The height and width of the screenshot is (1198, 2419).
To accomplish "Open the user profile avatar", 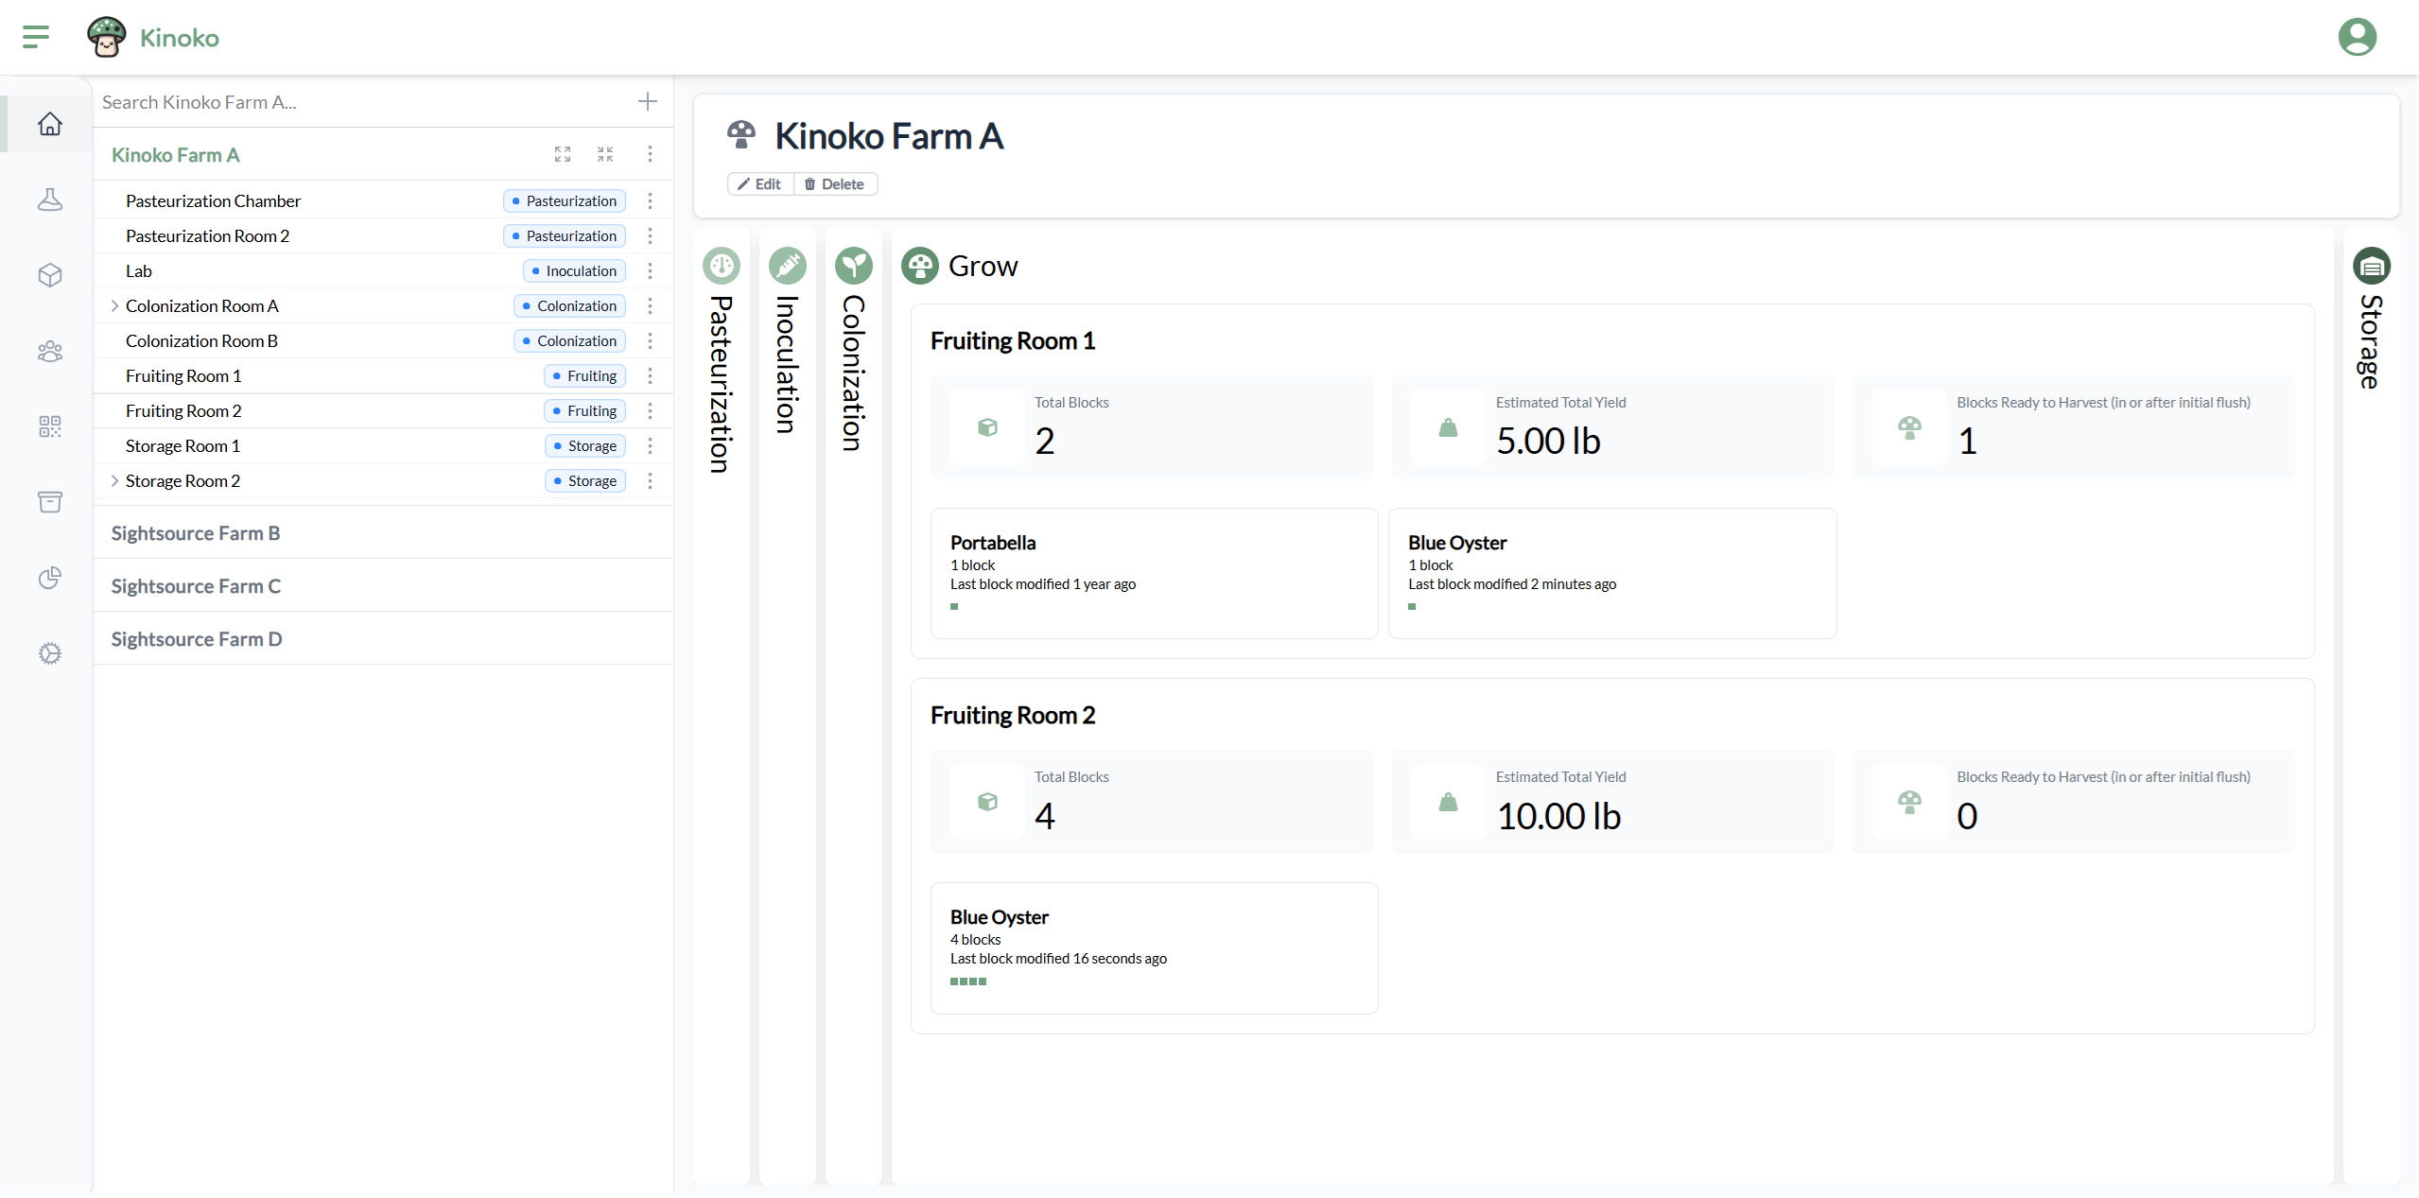I will (2357, 37).
